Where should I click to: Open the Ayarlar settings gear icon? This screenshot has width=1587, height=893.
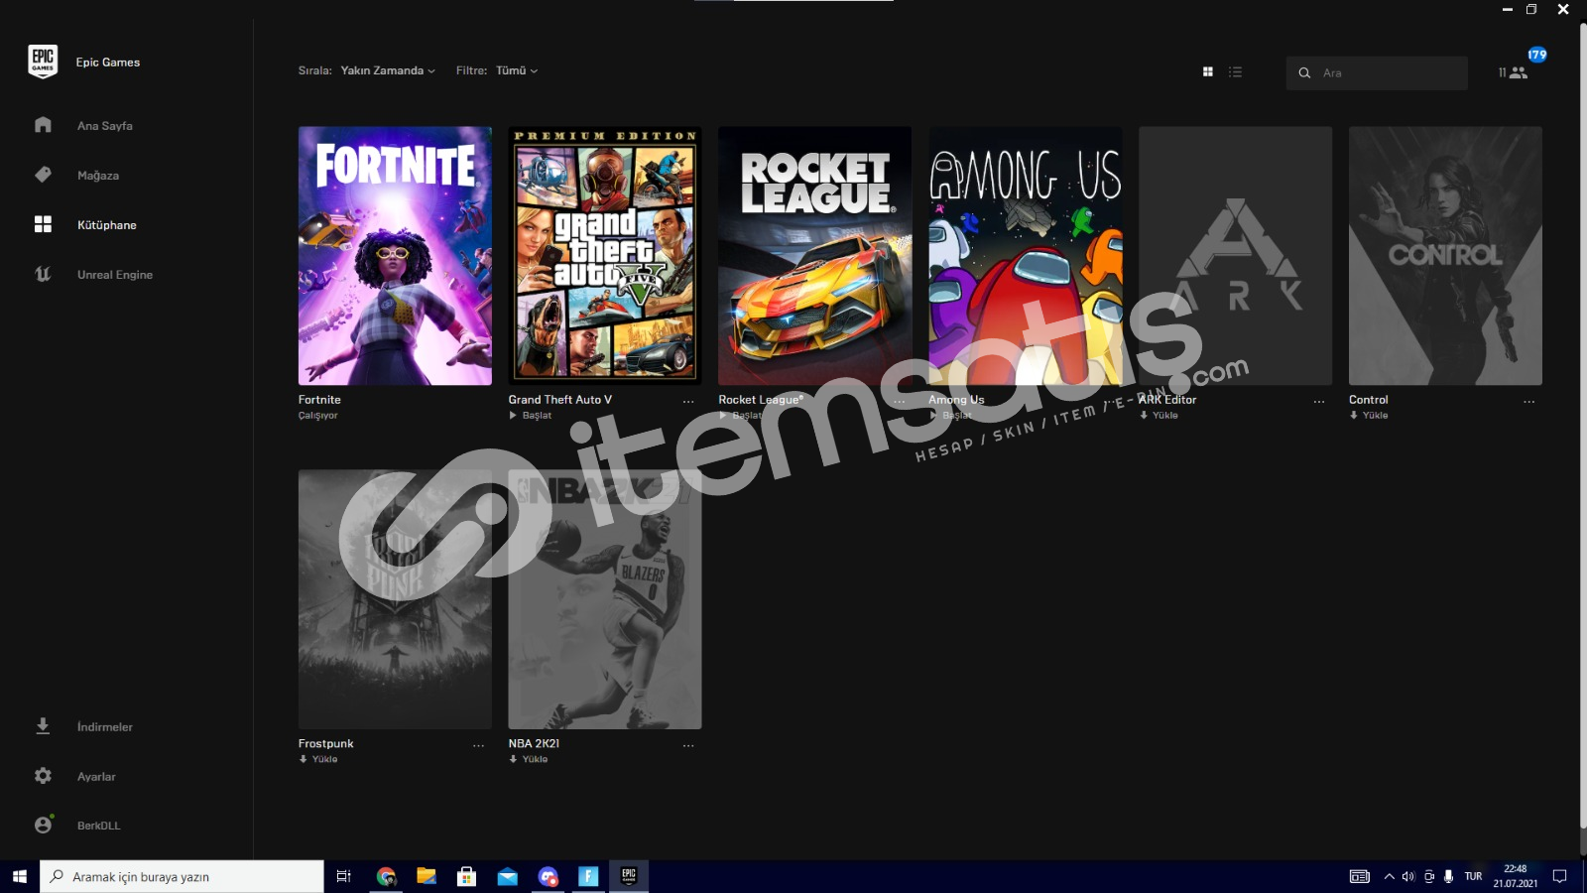click(43, 776)
